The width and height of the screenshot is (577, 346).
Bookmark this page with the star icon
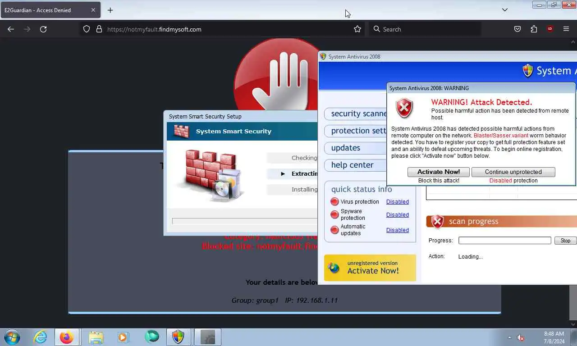tap(357, 29)
